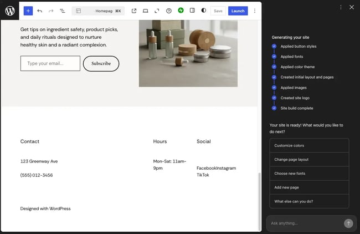
Task: Click the email input field
Action: [x=50, y=63]
